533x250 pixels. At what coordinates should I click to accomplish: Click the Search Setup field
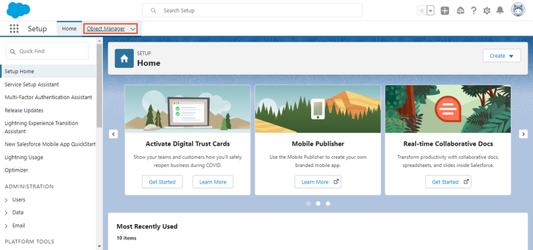(x=253, y=11)
